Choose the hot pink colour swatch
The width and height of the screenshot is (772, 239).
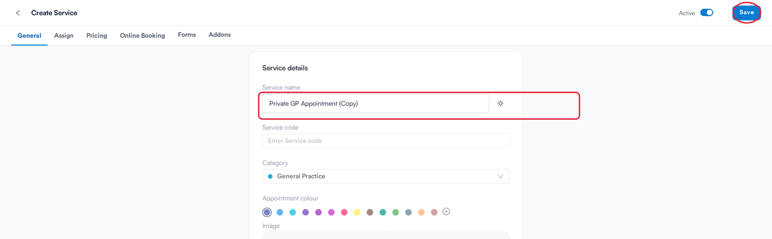coord(344,212)
